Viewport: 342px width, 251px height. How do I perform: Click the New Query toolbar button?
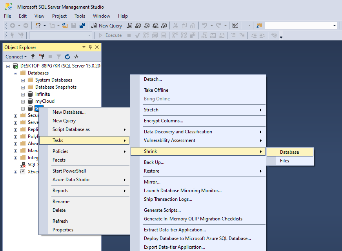(x=107, y=26)
